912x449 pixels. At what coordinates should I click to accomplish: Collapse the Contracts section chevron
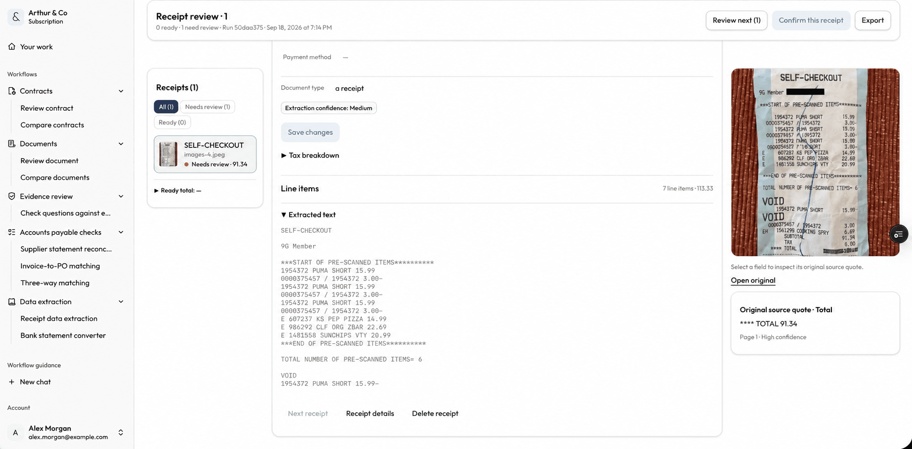coord(121,91)
